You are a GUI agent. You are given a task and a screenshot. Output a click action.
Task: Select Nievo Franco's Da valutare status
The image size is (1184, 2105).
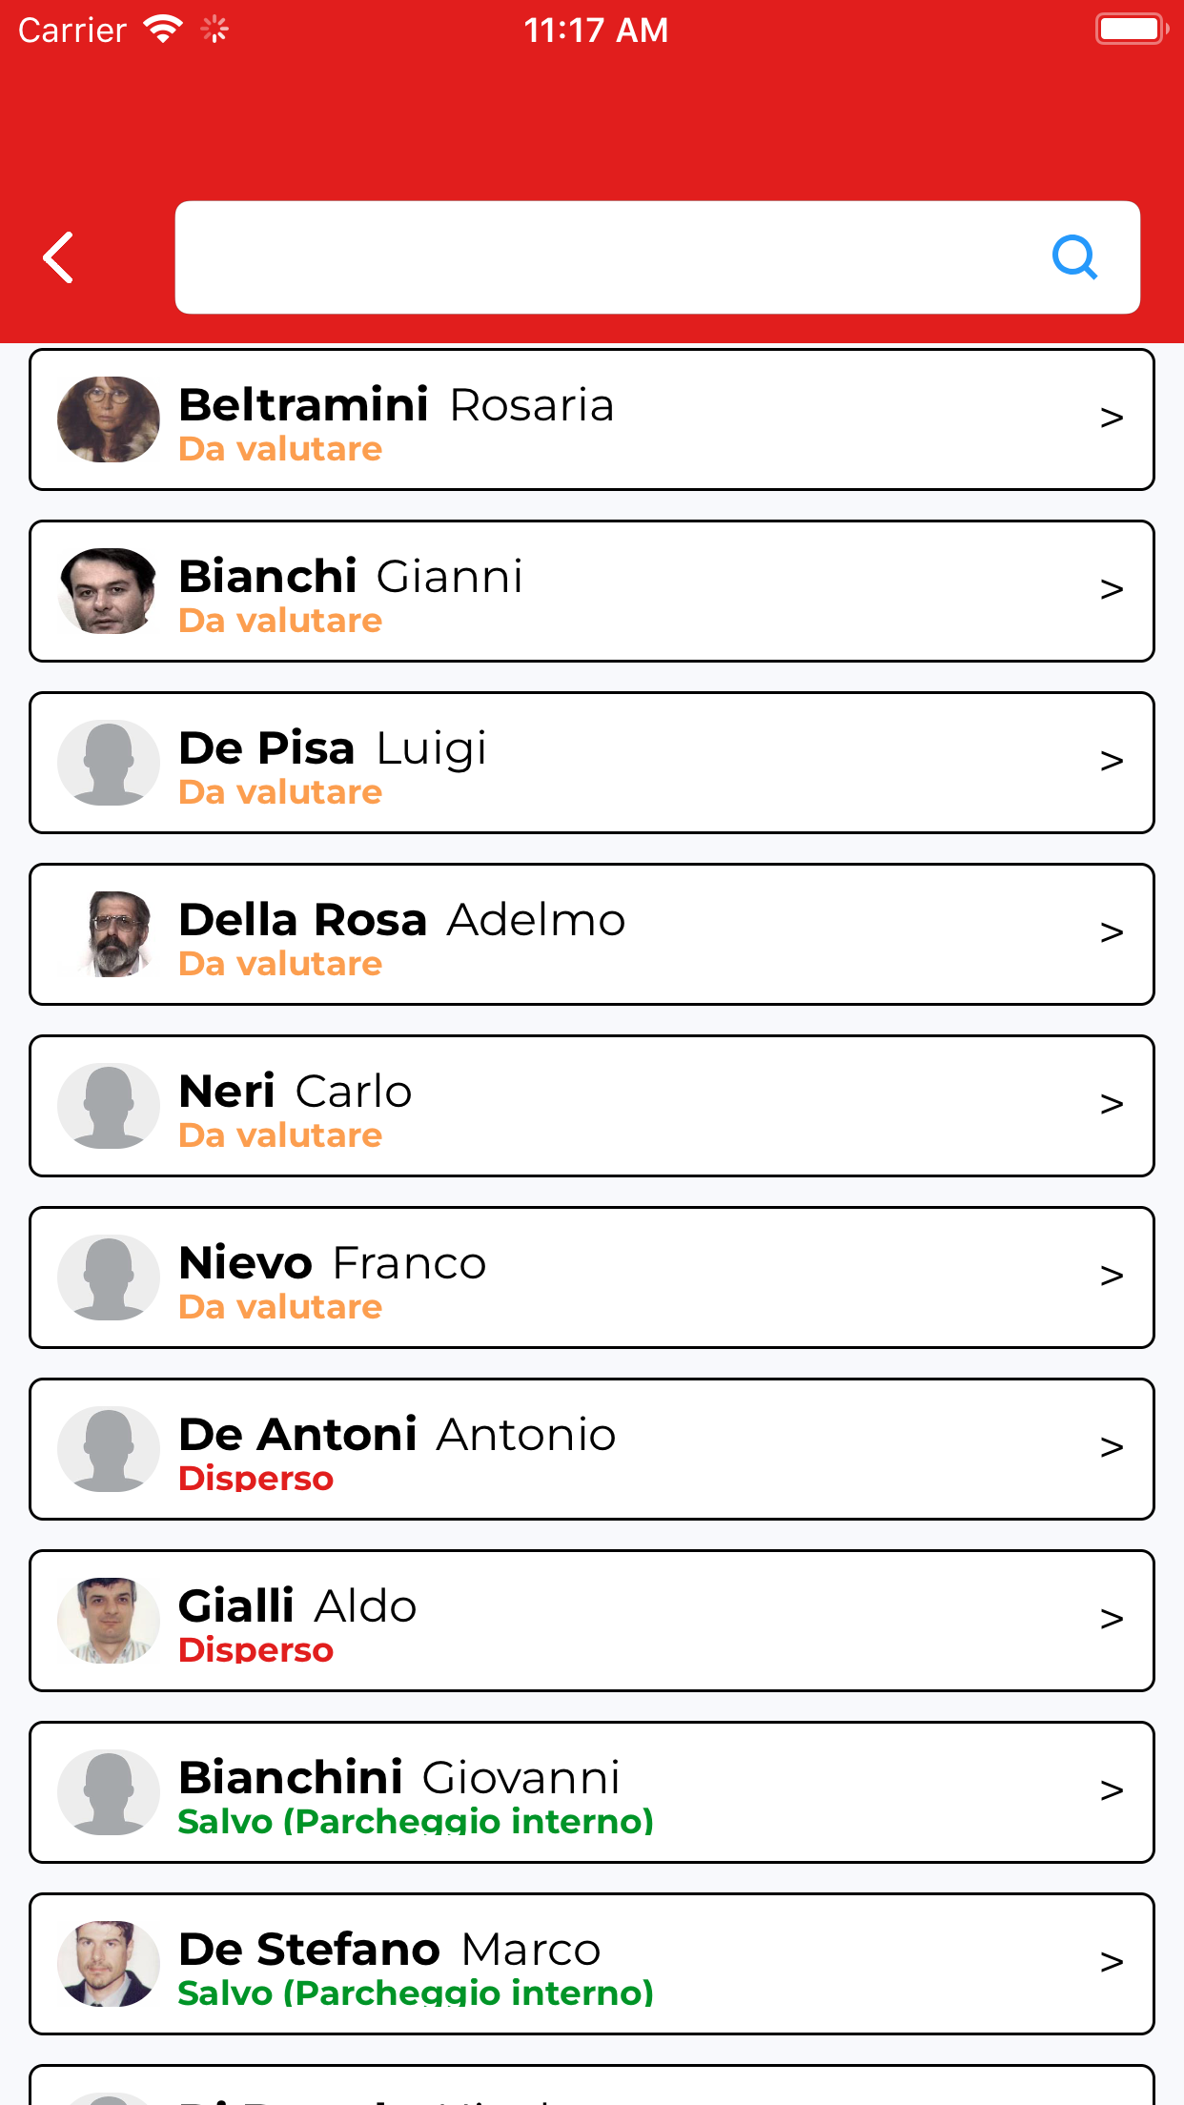point(280,1307)
